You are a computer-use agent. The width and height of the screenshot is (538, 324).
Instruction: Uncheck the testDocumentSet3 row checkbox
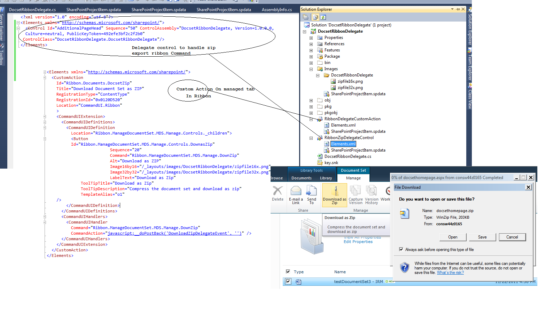point(288,282)
